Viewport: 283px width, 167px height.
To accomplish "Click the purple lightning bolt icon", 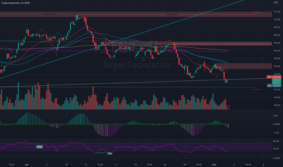I will pos(228,107).
